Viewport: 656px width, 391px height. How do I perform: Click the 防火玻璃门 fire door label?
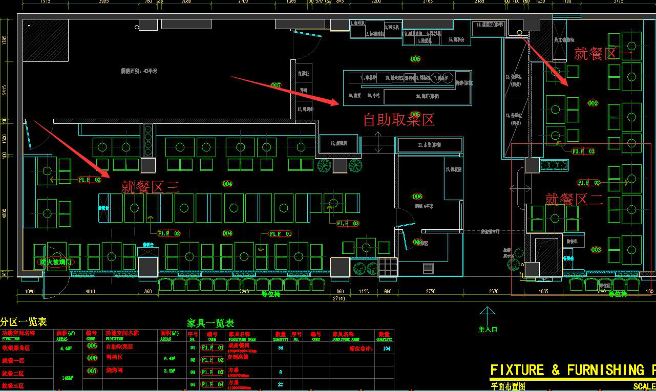pyautogui.click(x=56, y=262)
